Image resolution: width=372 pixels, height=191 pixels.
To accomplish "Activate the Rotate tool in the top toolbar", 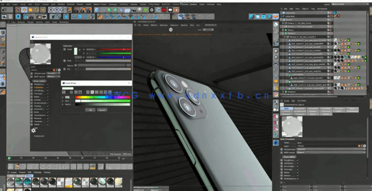I will pyautogui.click(x=37, y=10).
